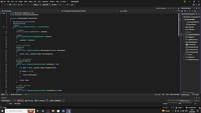Open the Debug menu
The height and width of the screenshot is (113, 201).
(x=30, y=1)
